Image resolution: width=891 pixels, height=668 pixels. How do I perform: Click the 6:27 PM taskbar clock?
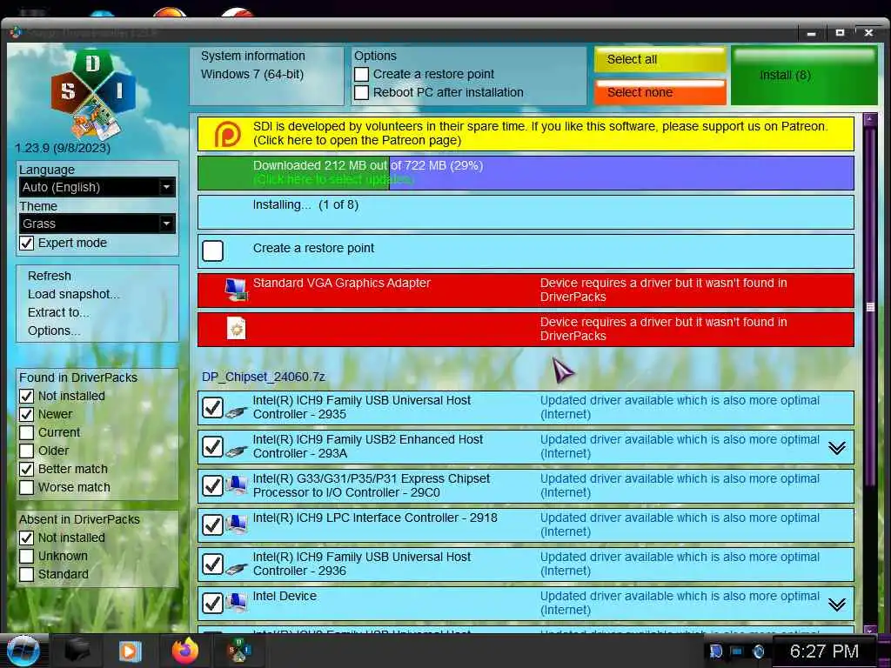click(824, 651)
